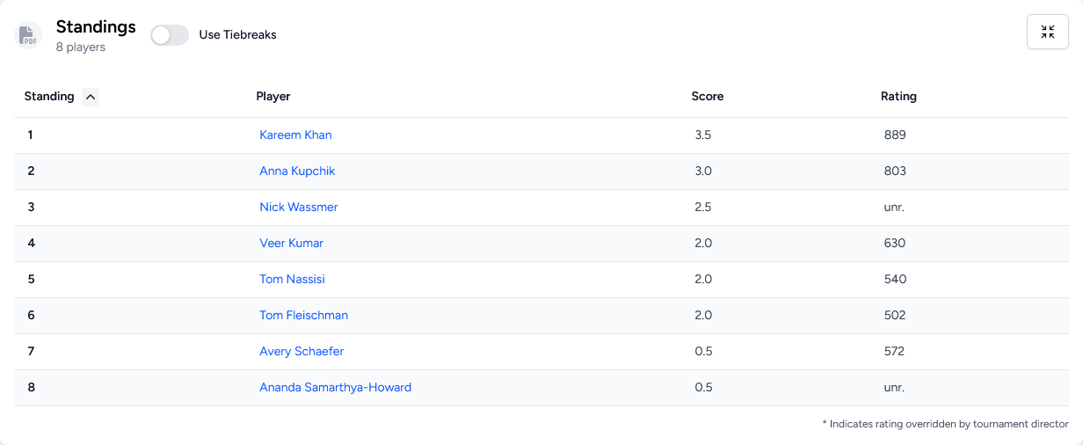Click the Standings title heading
1083x445 pixels.
click(96, 26)
